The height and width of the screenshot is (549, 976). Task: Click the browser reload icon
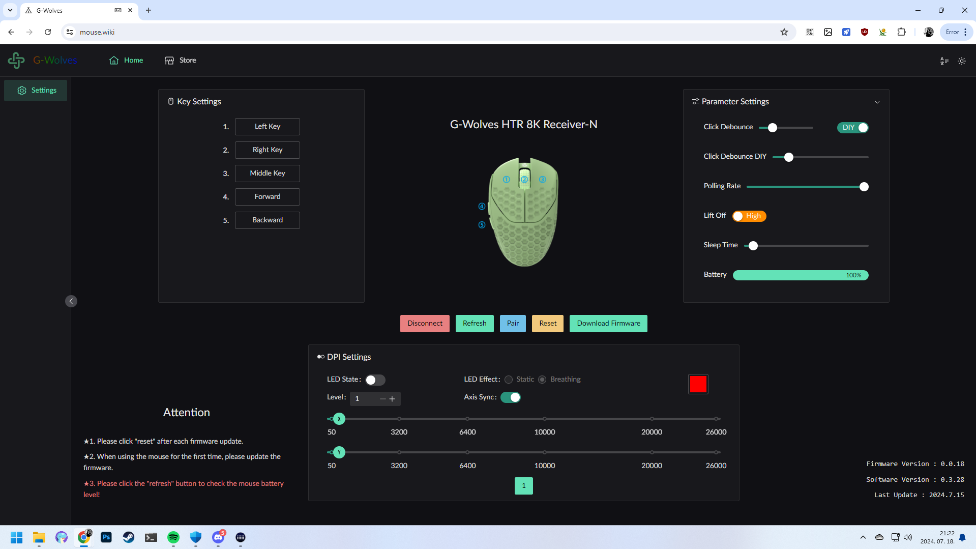point(48,32)
